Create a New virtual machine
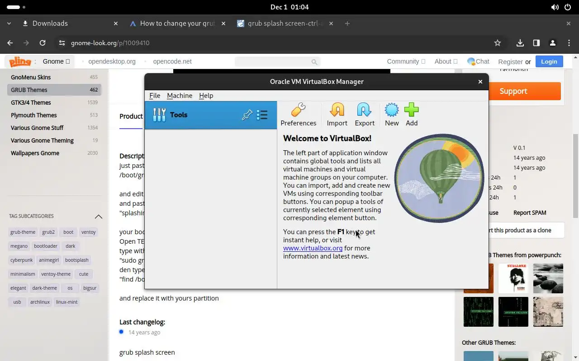The image size is (579, 361). 392,115
